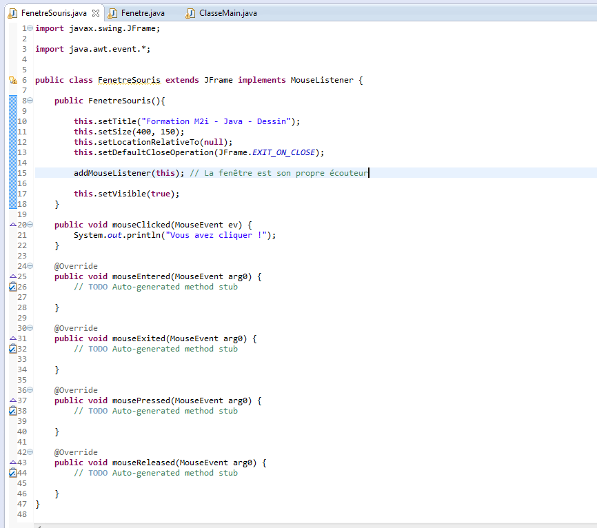The width and height of the screenshot is (597, 528).
Task: Click the underlined FenetreSouris class name
Action: click(x=129, y=80)
